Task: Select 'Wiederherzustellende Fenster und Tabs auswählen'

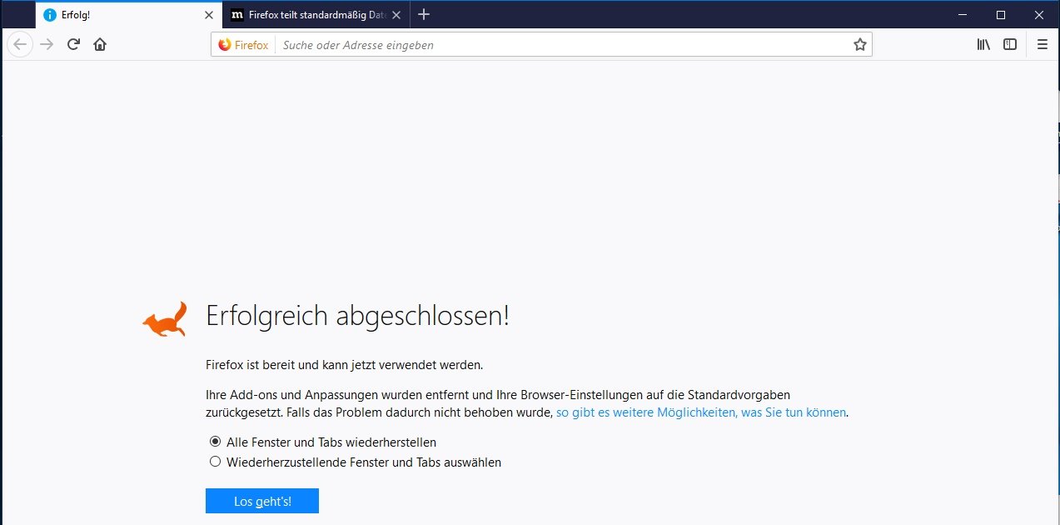Action: coord(356,462)
